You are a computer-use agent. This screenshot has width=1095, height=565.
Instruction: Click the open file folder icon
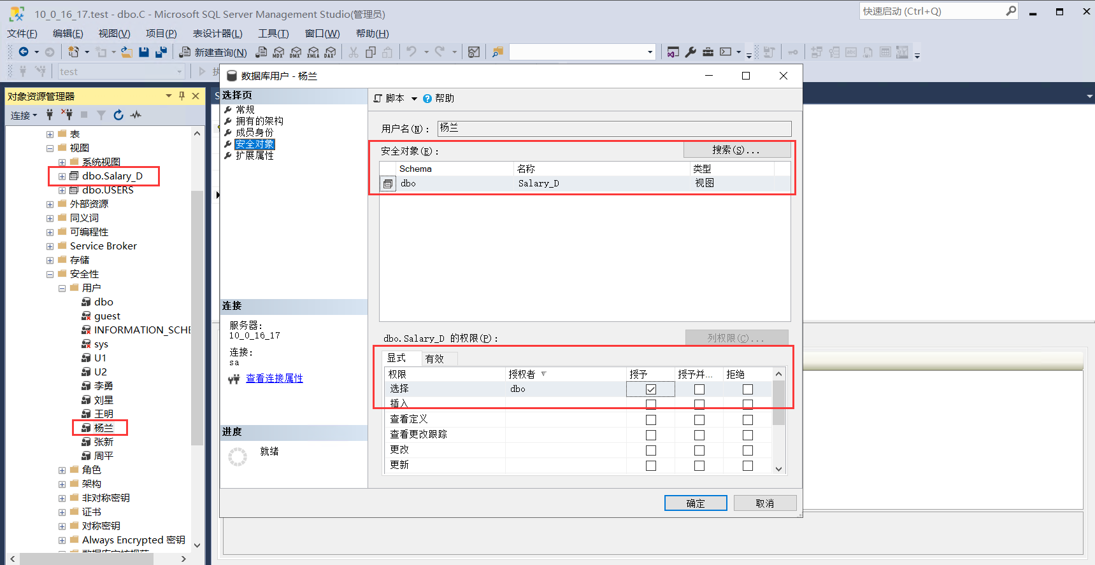click(127, 52)
